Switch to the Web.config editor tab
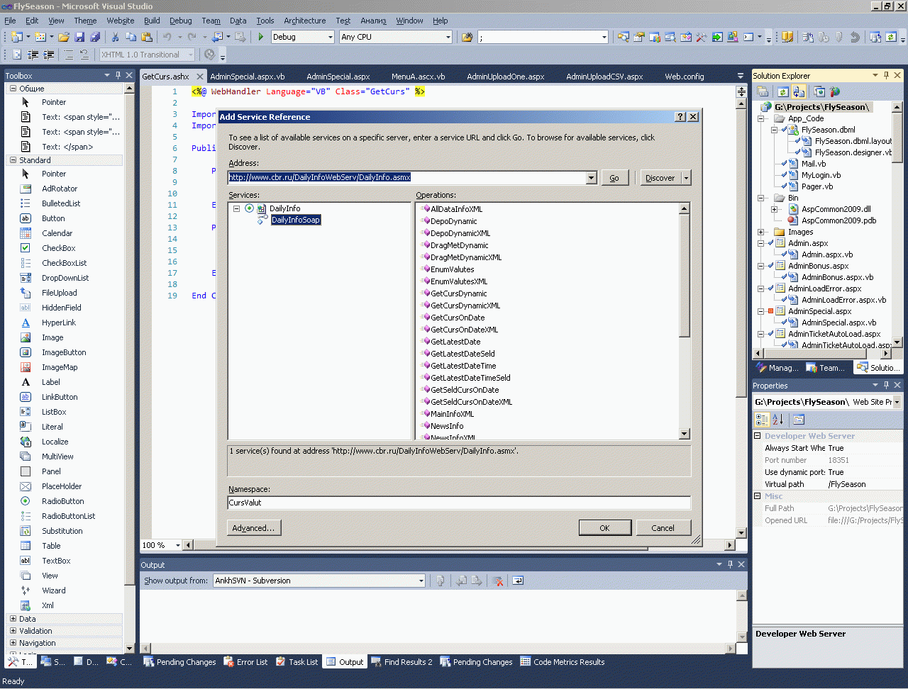The image size is (908, 689). coord(685,77)
